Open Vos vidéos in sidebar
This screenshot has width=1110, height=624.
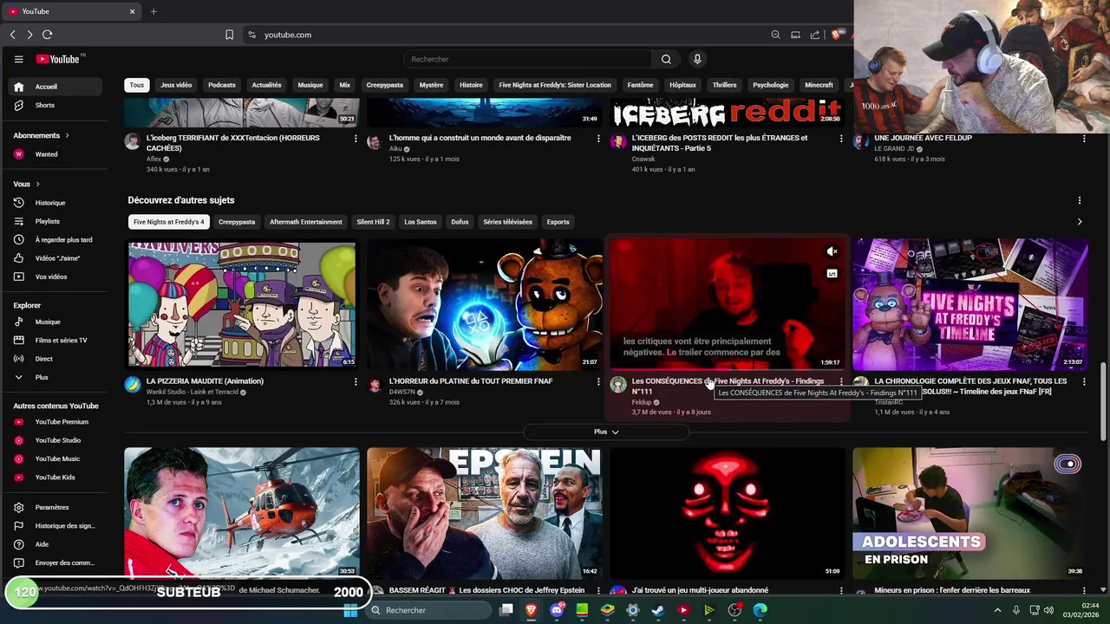pyautogui.click(x=55, y=276)
